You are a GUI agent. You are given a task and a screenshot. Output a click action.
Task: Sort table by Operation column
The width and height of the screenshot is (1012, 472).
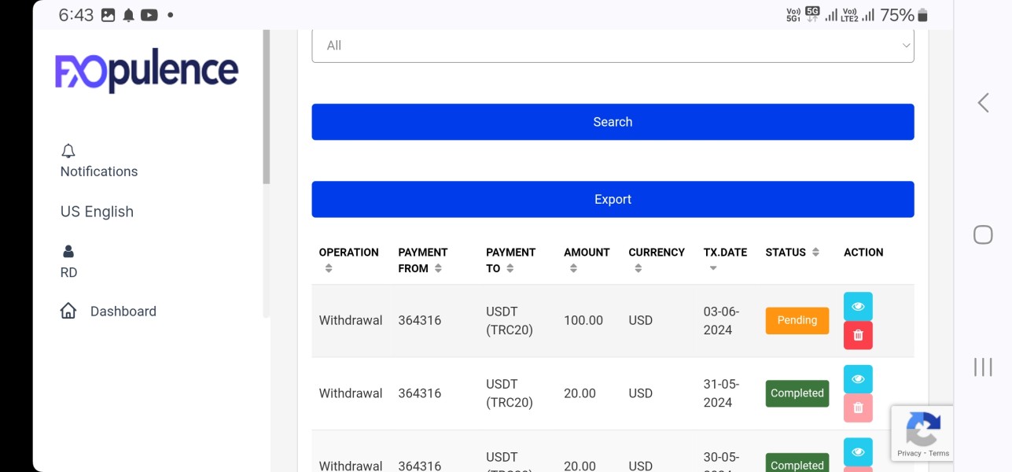tap(329, 268)
